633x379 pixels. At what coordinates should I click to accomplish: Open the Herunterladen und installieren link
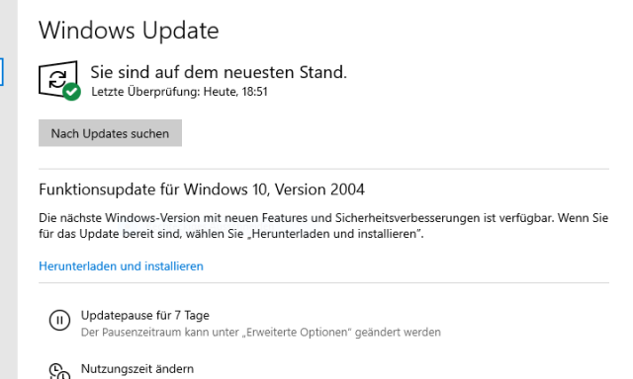pyautogui.click(x=121, y=266)
